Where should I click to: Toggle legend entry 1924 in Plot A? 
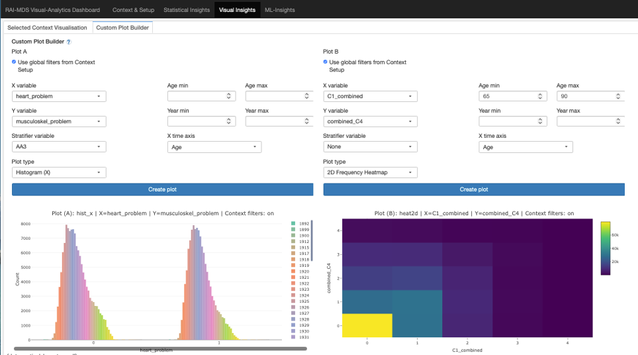click(300, 295)
